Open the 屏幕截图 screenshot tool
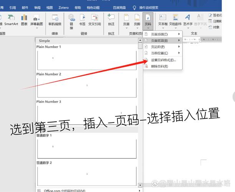Image resolution: width=235 pixels, height=192 pixels. pos(36,21)
